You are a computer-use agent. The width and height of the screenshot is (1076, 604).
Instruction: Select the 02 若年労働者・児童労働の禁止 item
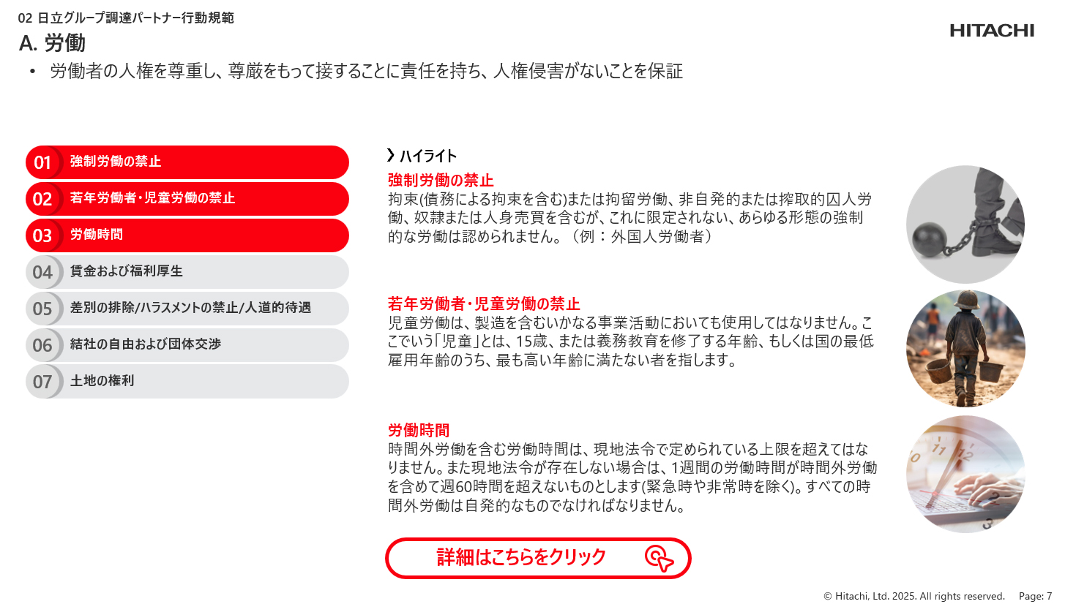187,199
